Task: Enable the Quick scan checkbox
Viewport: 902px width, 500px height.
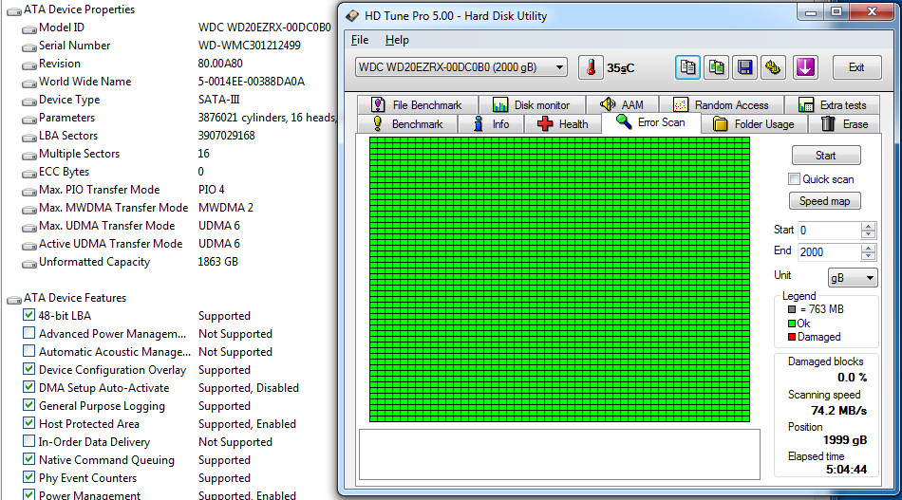Action: pos(795,178)
